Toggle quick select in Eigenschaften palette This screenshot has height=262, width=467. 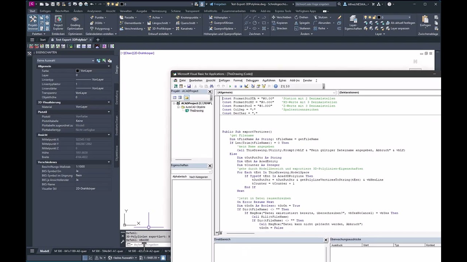pyautogui.click(x=110, y=60)
